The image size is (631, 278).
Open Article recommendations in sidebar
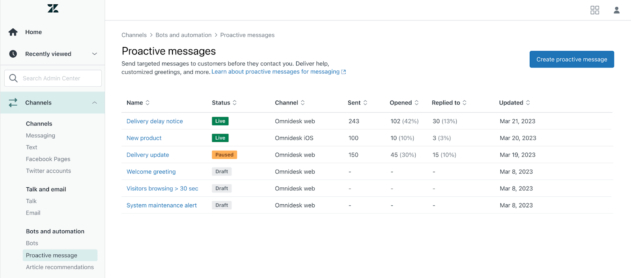[60, 267]
